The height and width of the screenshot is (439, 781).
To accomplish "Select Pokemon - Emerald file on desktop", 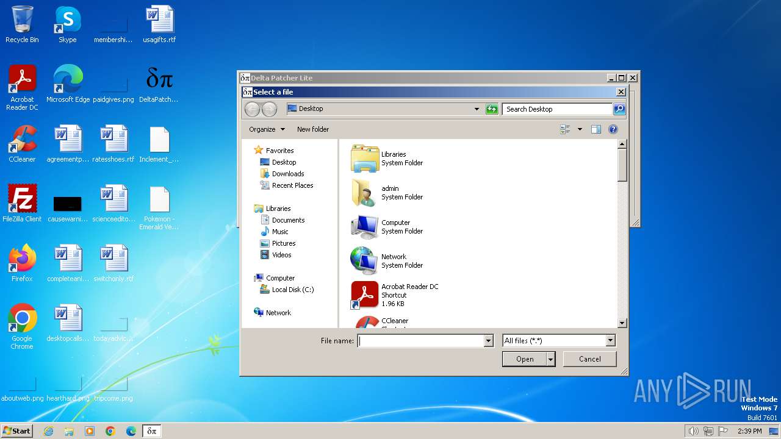I will (159, 208).
